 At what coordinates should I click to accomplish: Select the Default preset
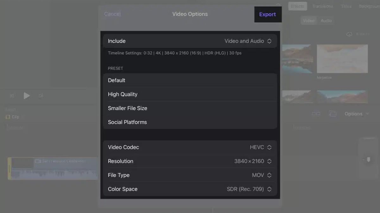tap(190, 80)
